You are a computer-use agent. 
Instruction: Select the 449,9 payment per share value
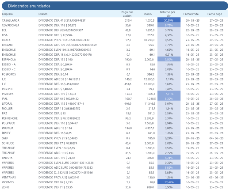click(x=128, y=104)
